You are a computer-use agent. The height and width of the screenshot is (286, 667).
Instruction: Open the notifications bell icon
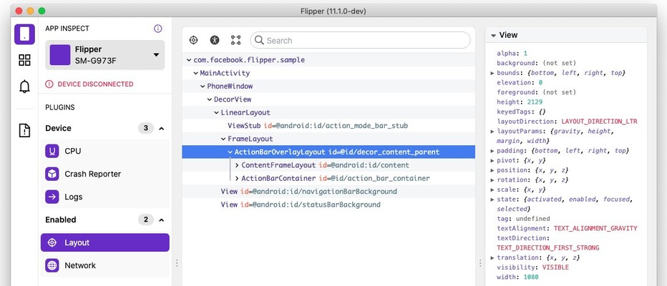(x=24, y=87)
